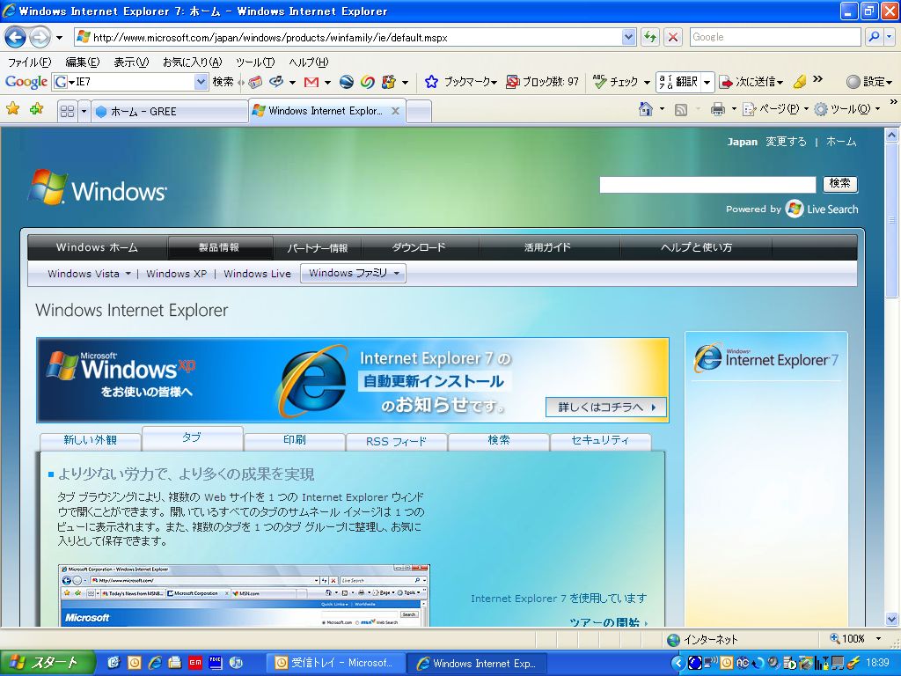Refresh the page with the green arrows icon
901x676 pixels.
point(650,37)
